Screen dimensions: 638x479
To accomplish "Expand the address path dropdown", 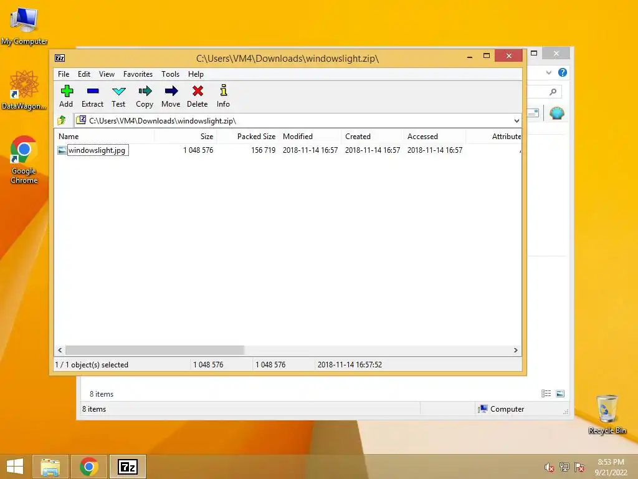I will [x=517, y=120].
